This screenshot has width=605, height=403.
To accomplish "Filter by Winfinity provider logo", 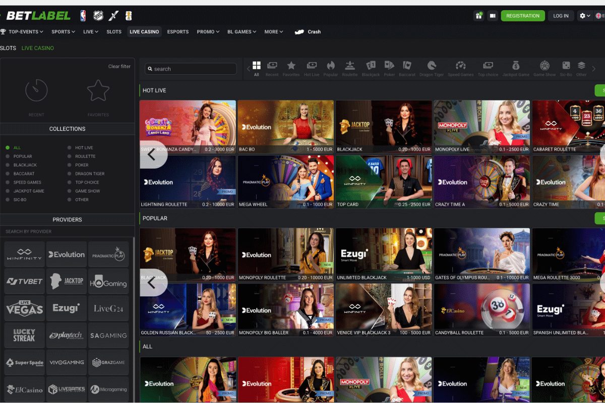I will (24, 254).
